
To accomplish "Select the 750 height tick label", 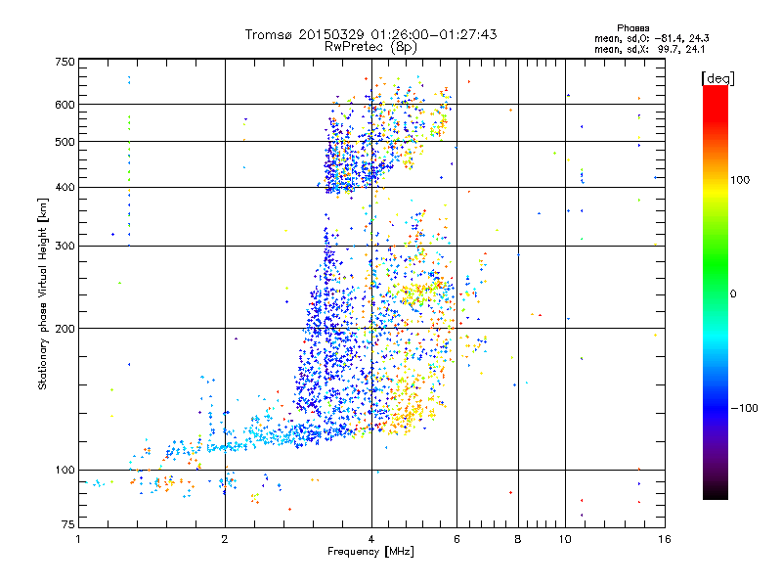I will [x=65, y=62].
